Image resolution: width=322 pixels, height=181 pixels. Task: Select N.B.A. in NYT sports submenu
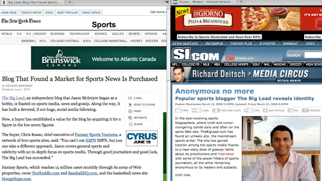point(87,41)
